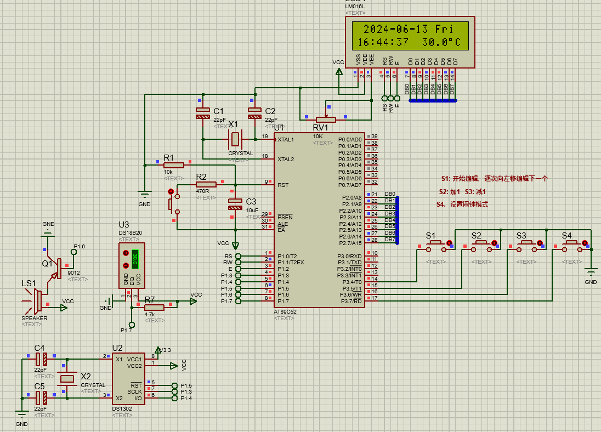This screenshot has width=601, height=432.
Task: Select crystal X1 symbol
Action: [235, 139]
